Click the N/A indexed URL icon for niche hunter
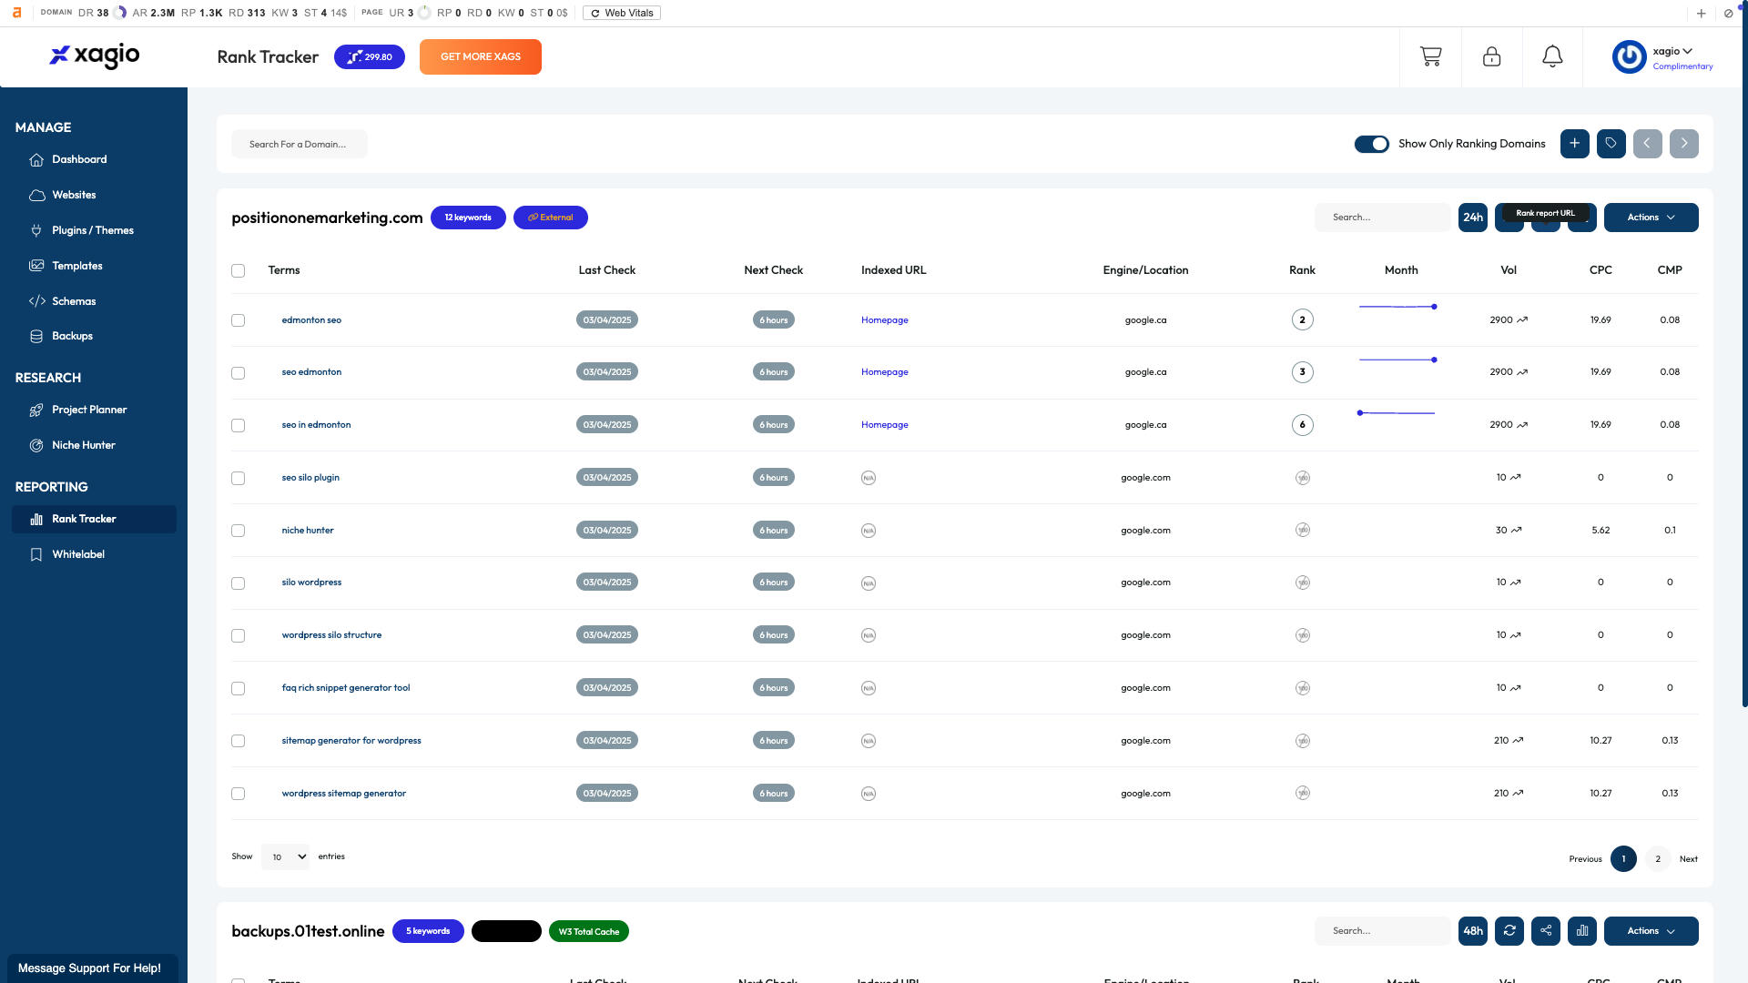 pyautogui.click(x=869, y=531)
